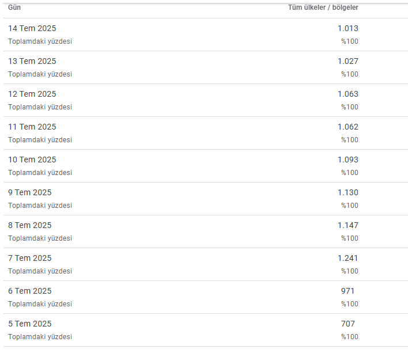The image size is (408, 353).
Task: Click the 10 Tem 2025 date label
Action: 32,160
